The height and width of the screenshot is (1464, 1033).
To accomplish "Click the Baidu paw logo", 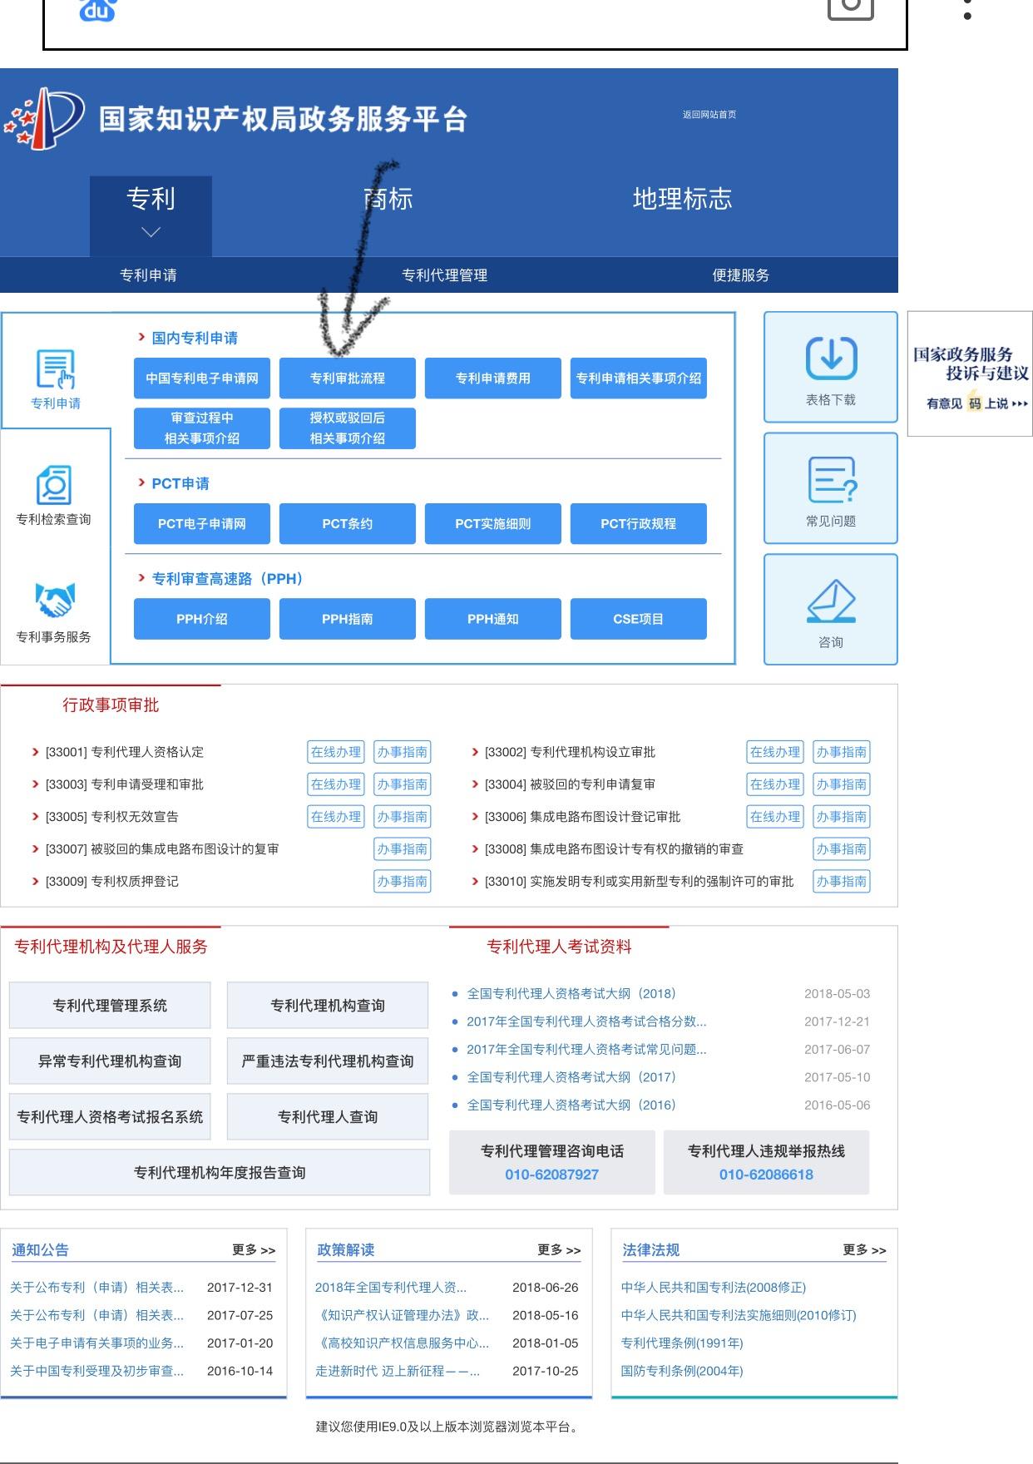I will coord(97,10).
